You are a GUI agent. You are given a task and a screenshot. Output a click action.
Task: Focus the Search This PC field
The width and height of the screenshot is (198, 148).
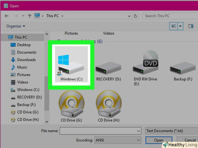[x=170, y=16]
